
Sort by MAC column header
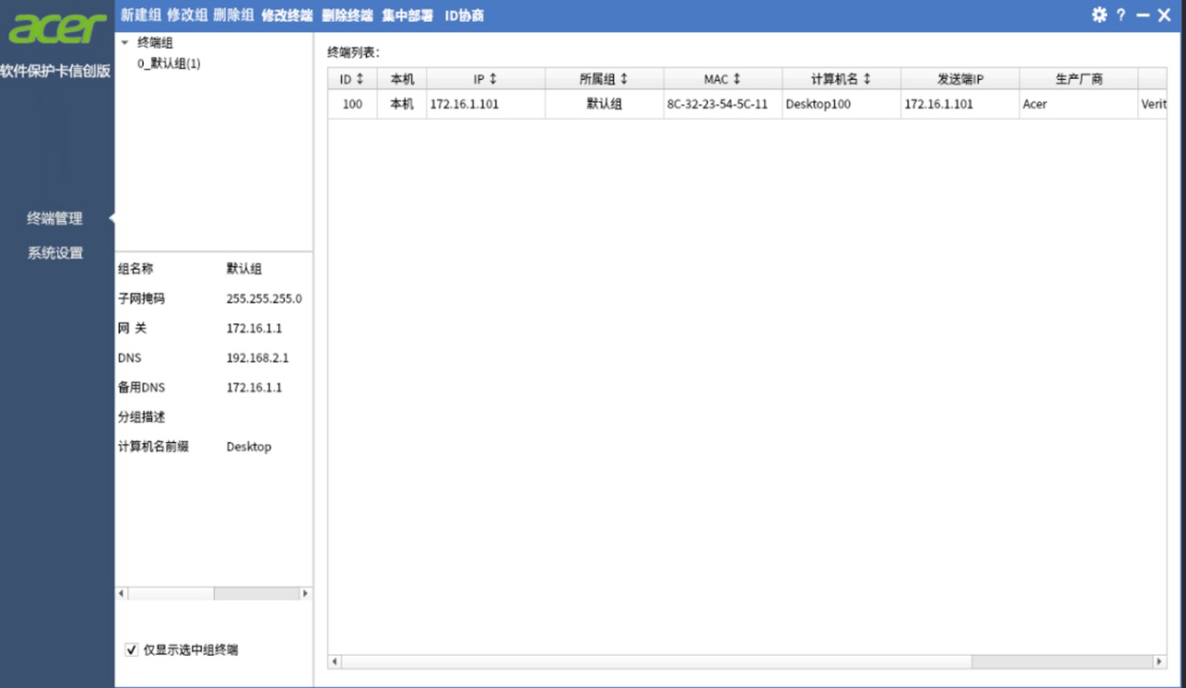pyautogui.click(x=721, y=79)
